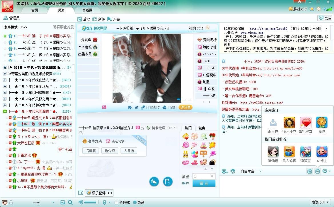This screenshot has height=207, width=334.
Task: Open the 婚礼殿堂 app icon
Action: [305, 123]
